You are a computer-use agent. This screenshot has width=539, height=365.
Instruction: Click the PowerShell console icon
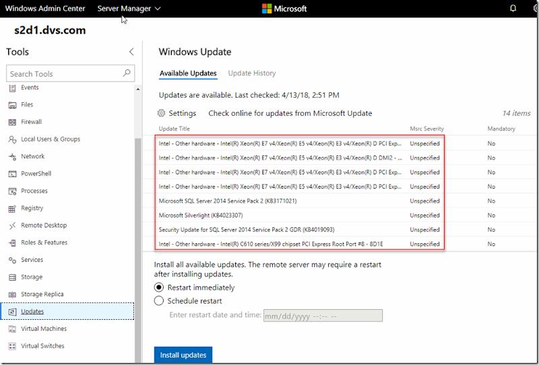[x=12, y=174]
